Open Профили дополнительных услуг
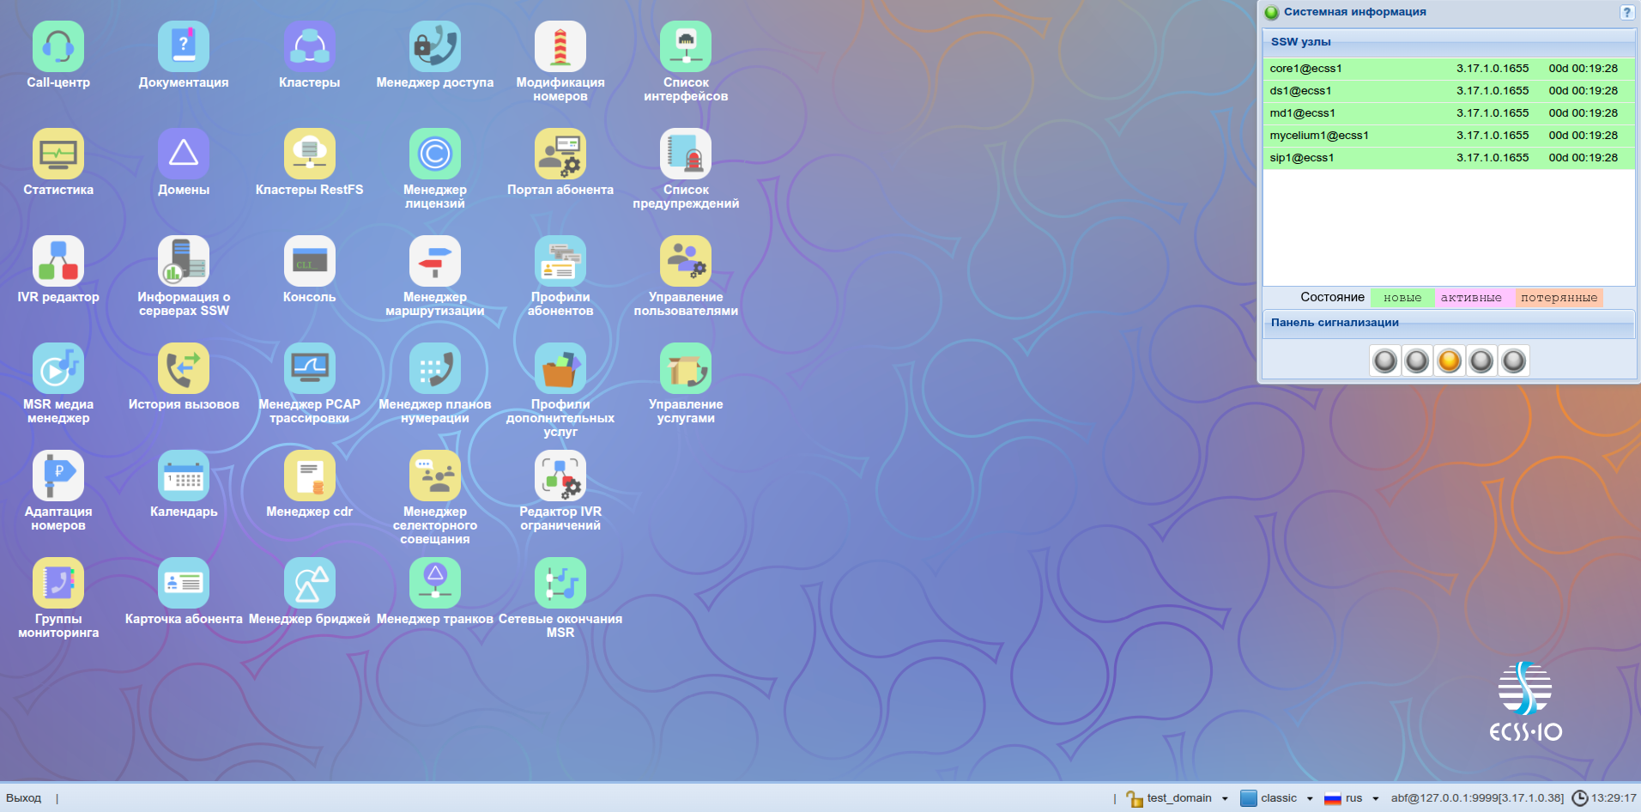The height and width of the screenshot is (812, 1641). pyautogui.click(x=560, y=368)
